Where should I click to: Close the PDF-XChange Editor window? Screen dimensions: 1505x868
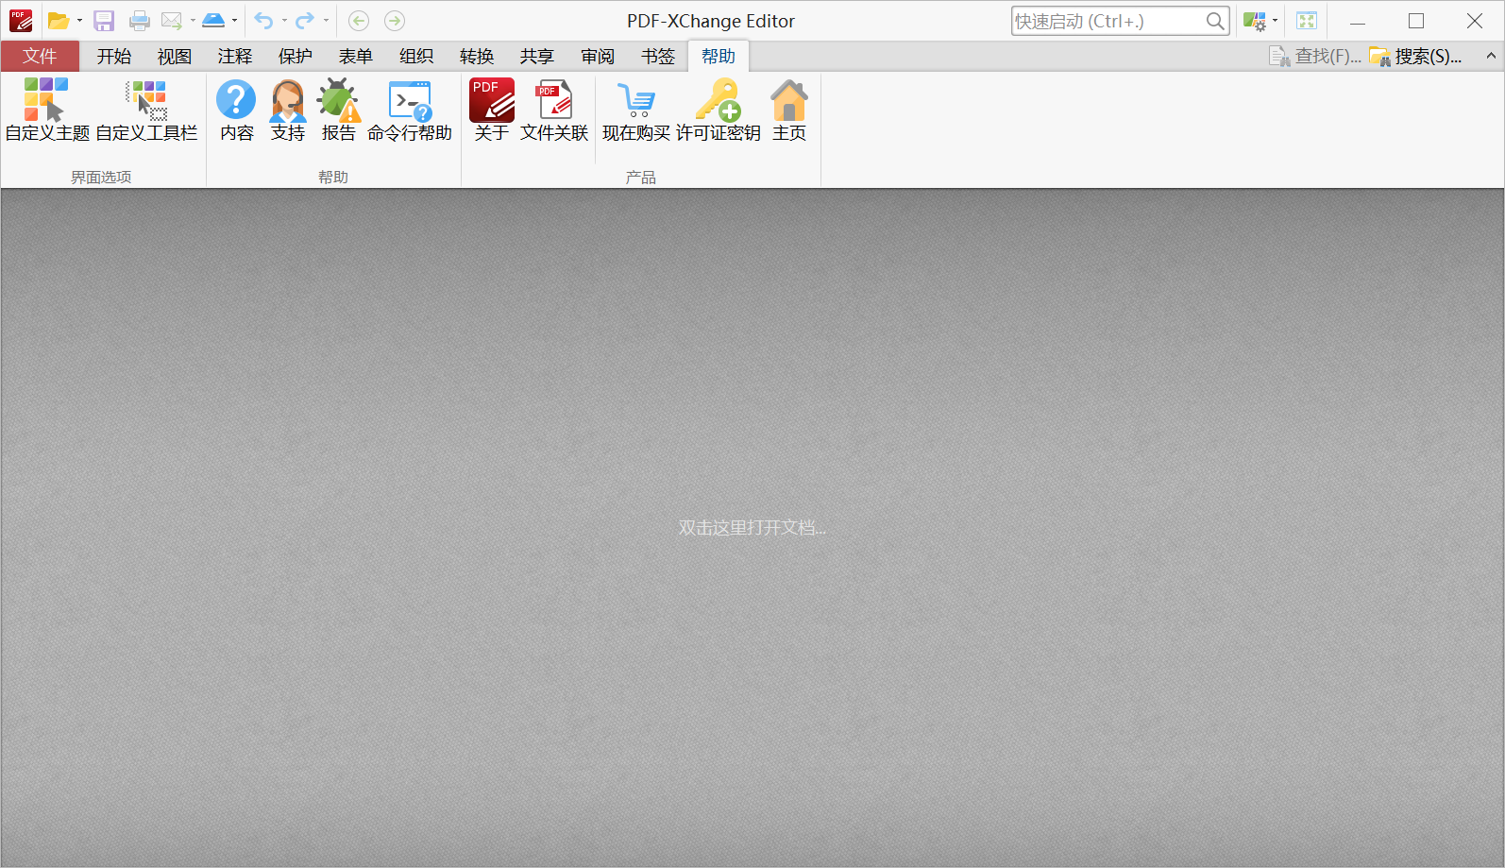tap(1475, 21)
